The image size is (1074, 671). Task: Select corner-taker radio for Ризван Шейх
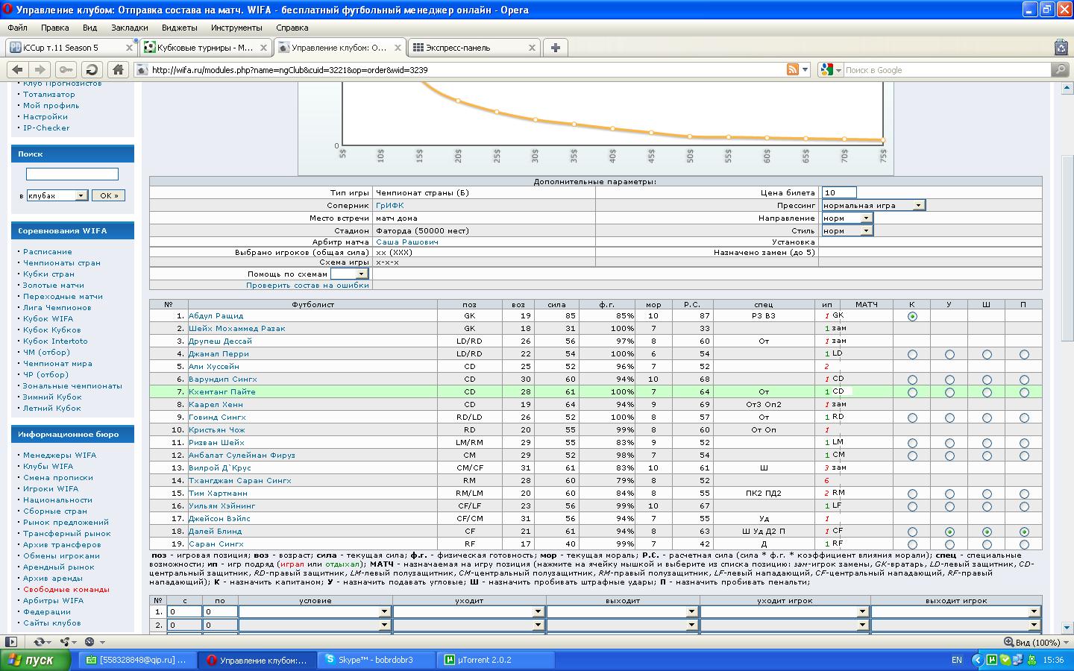(x=949, y=443)
